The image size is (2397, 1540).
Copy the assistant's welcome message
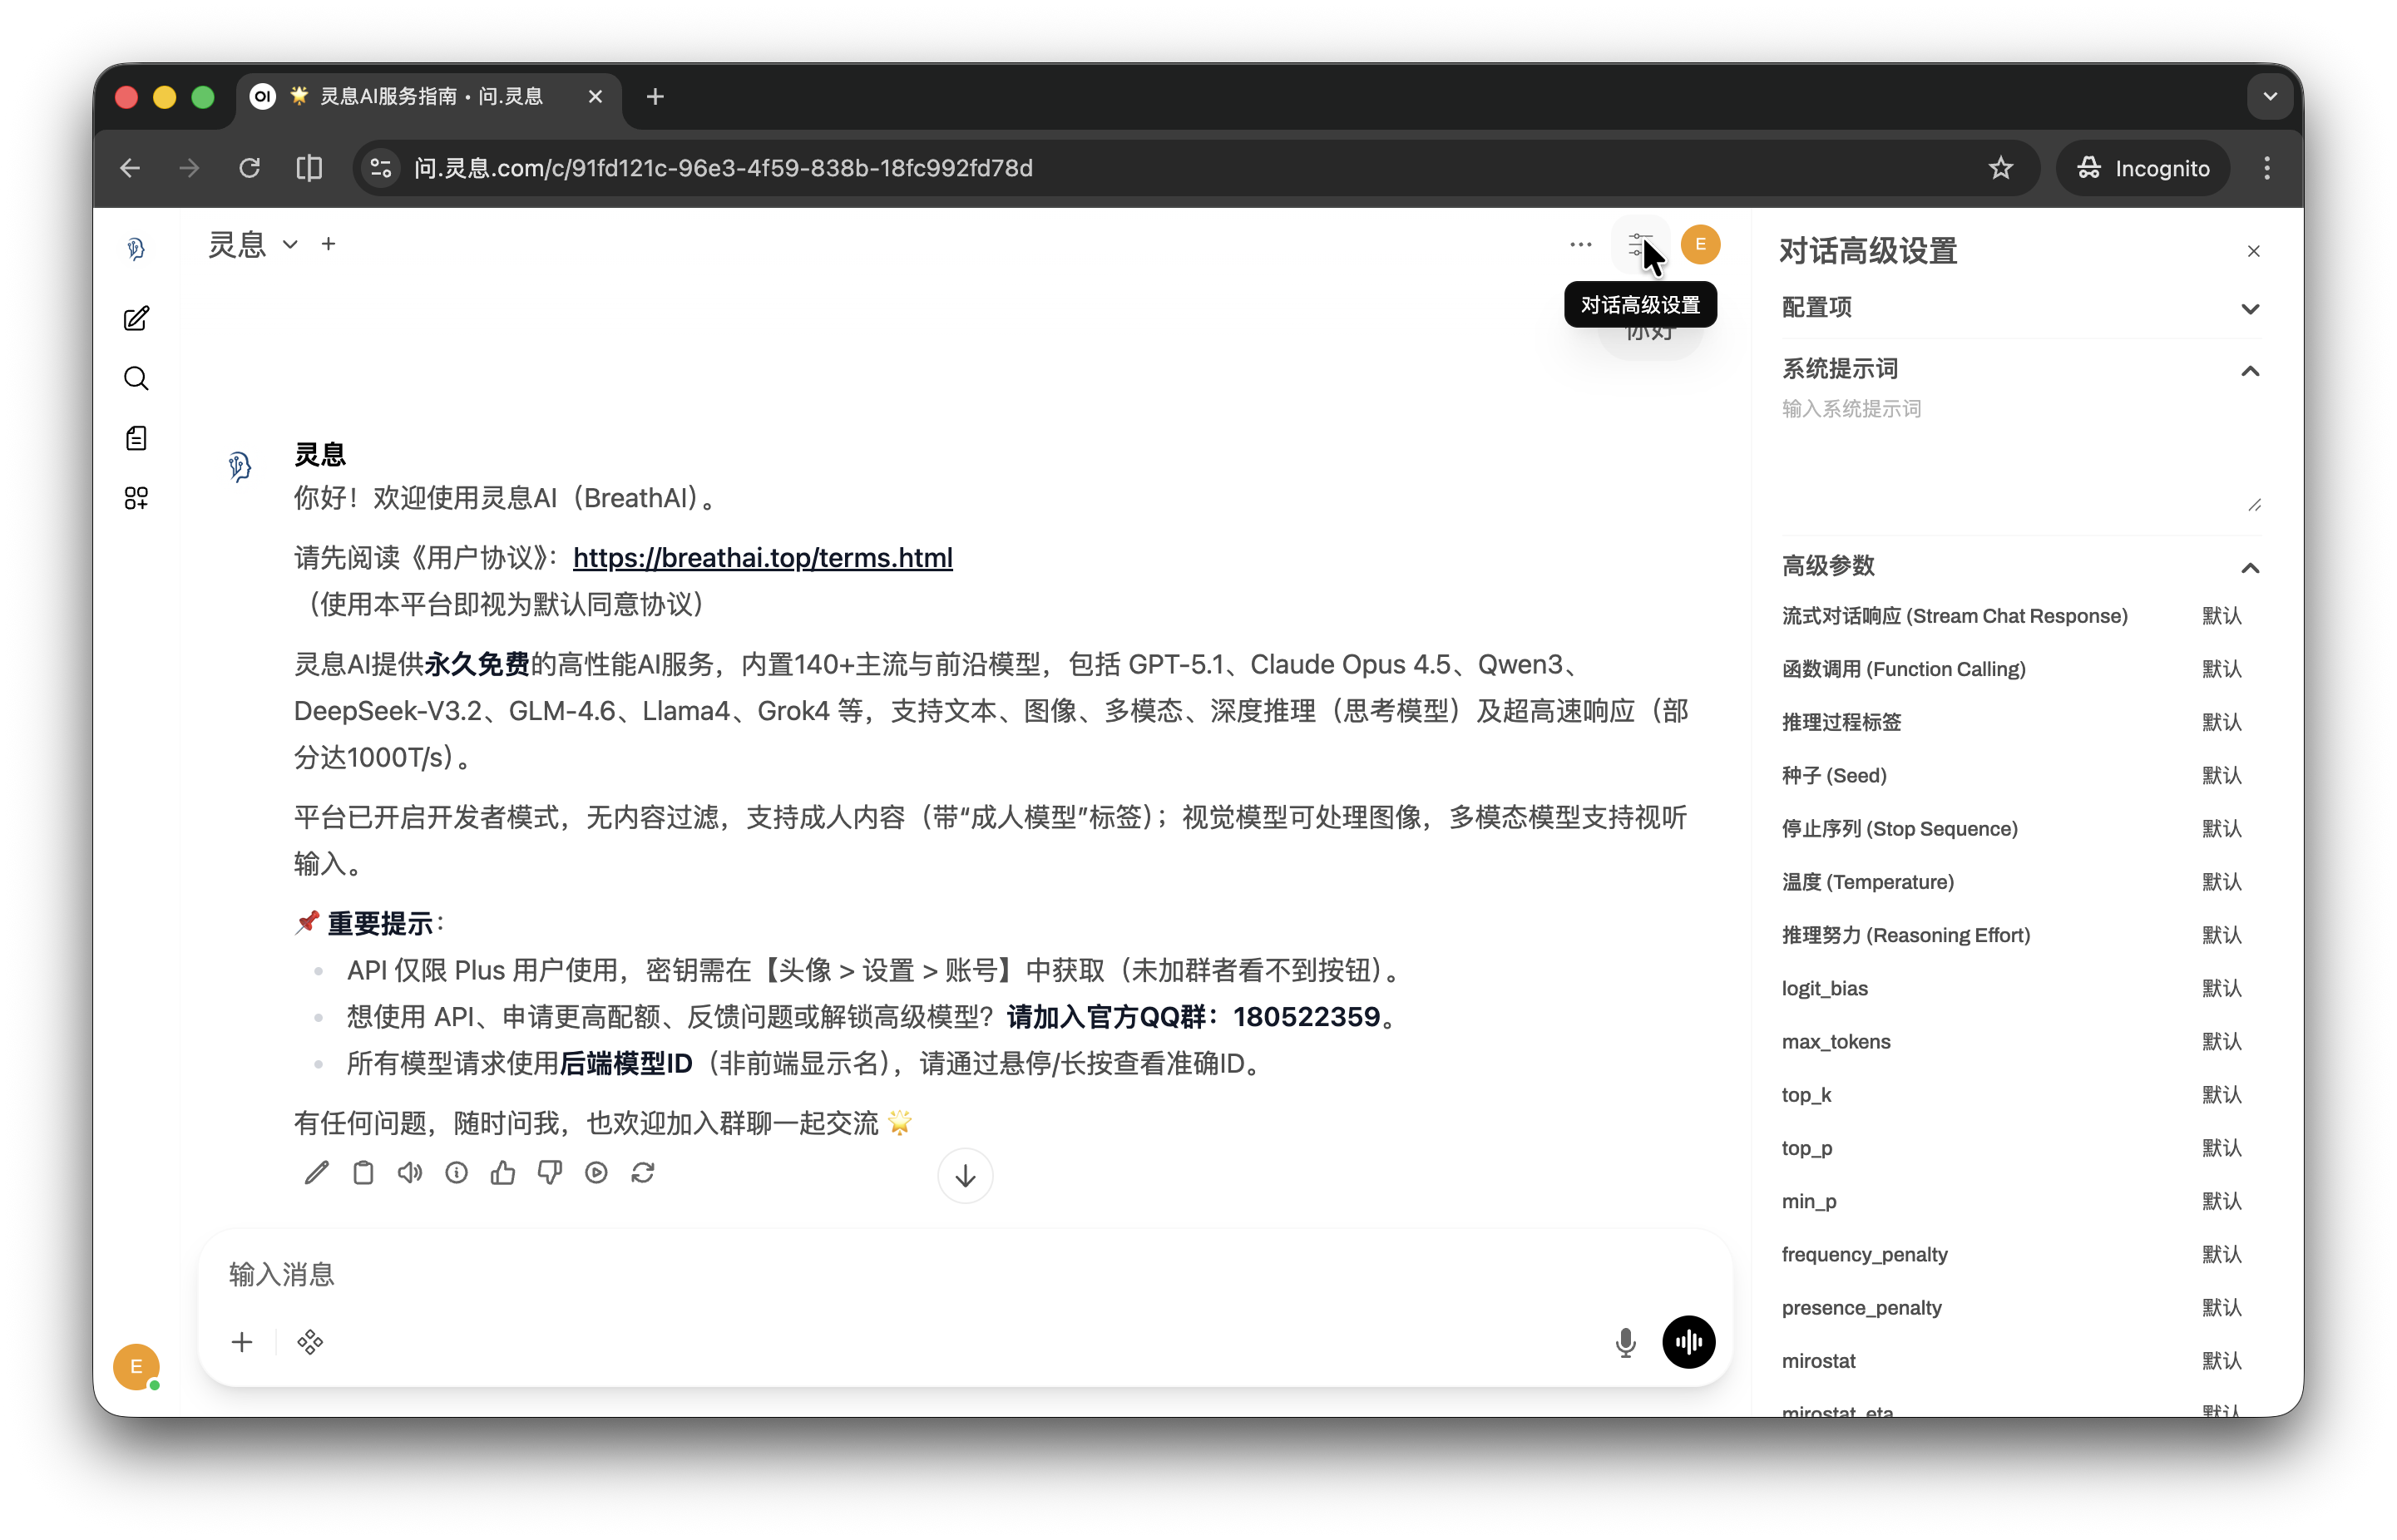[x=363, y=1172]
